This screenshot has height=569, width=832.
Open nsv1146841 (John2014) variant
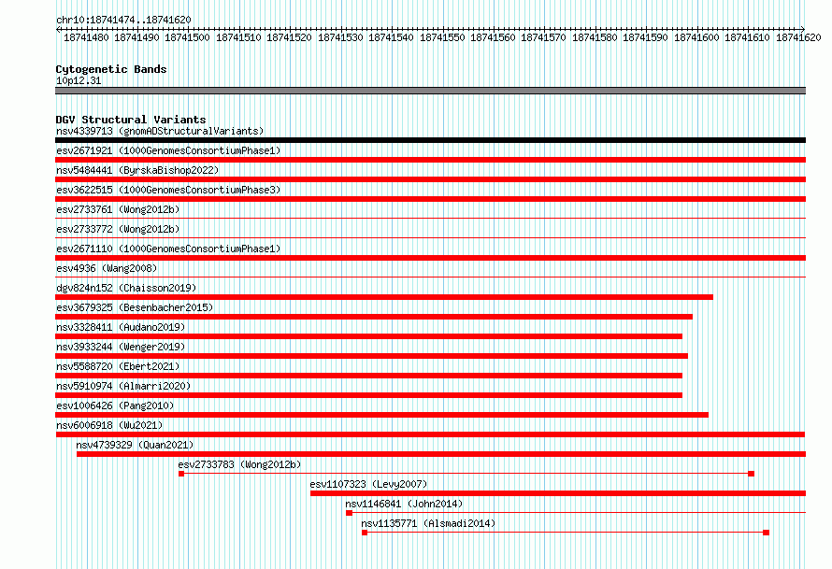click(x=404, y=504)
